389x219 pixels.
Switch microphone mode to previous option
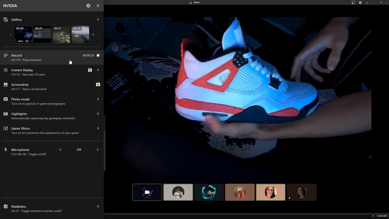pos(60,150)
